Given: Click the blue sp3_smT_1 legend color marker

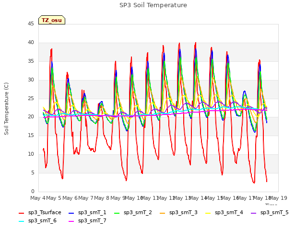Looking at the screenshot, I should (71, 213).
